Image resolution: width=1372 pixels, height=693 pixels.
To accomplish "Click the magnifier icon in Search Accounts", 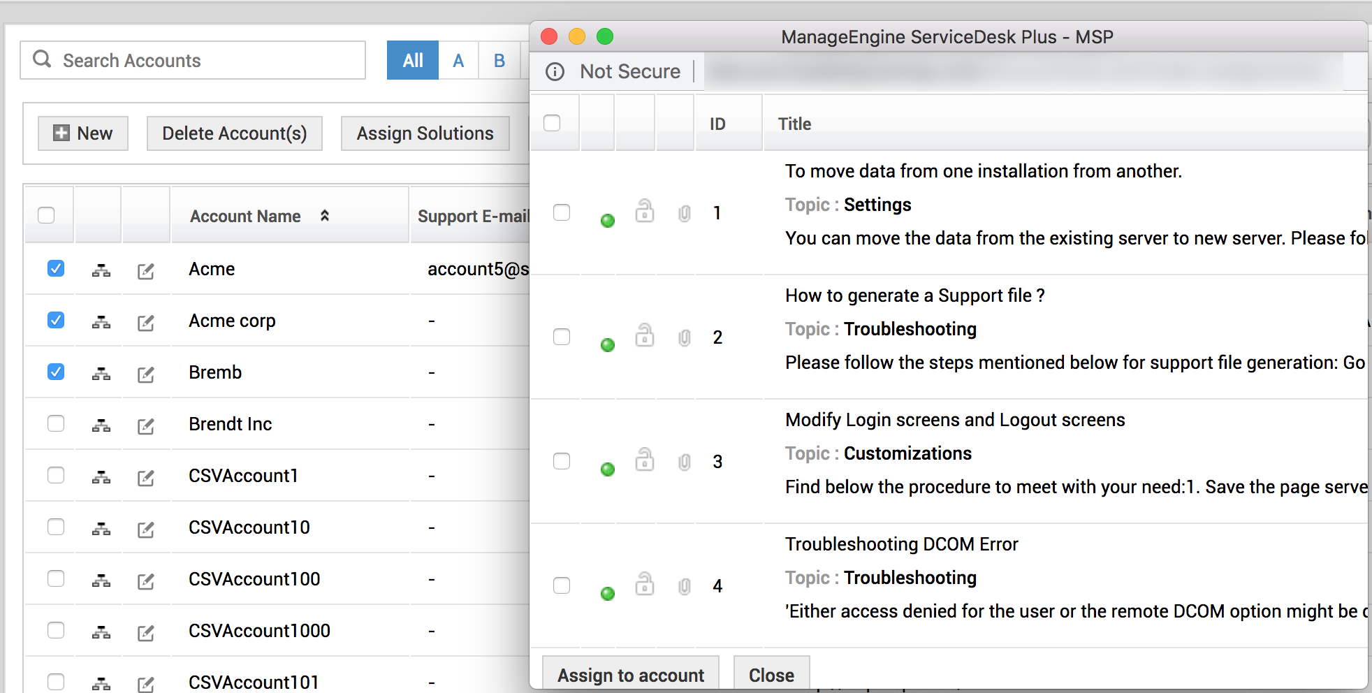I will [42, 60].
